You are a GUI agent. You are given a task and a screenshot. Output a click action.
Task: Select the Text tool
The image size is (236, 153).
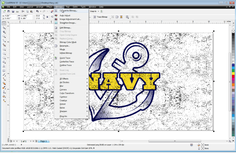click(x=4, y=66)
